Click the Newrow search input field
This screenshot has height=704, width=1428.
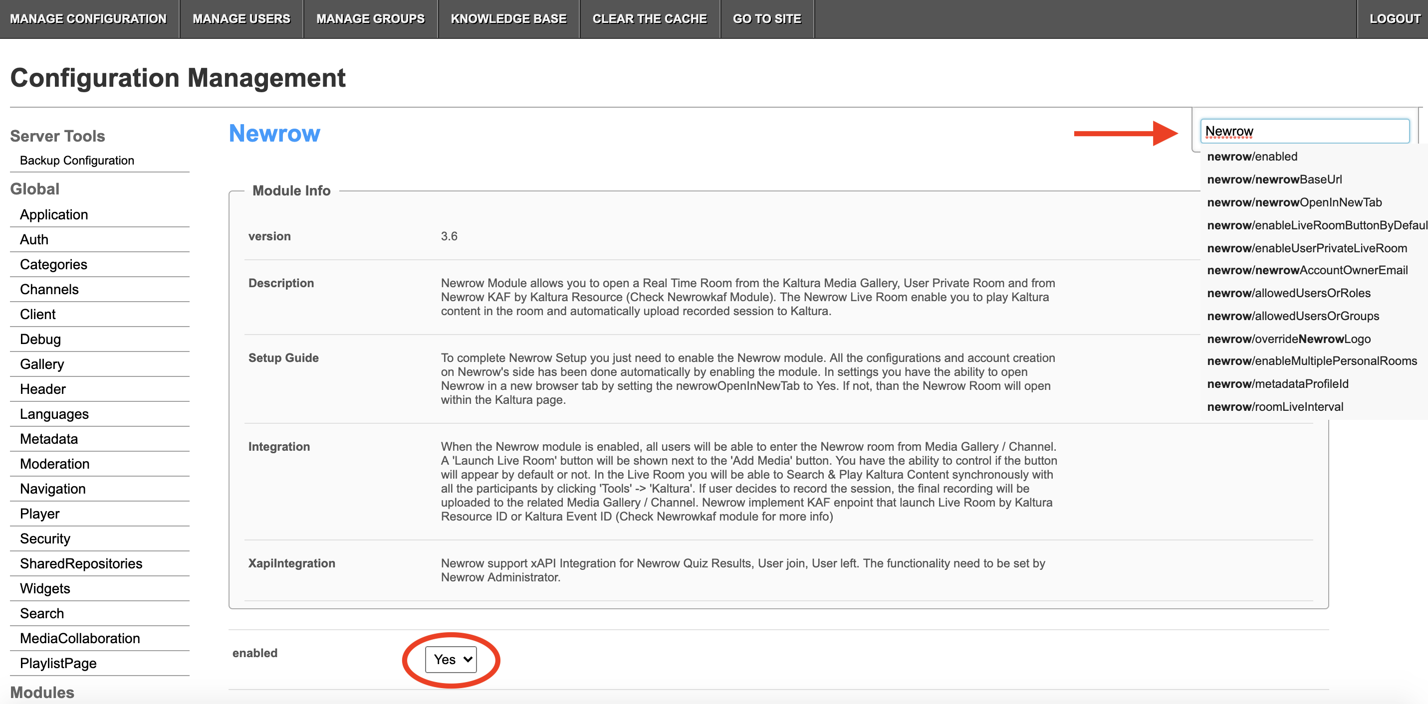click(1304, 131)
